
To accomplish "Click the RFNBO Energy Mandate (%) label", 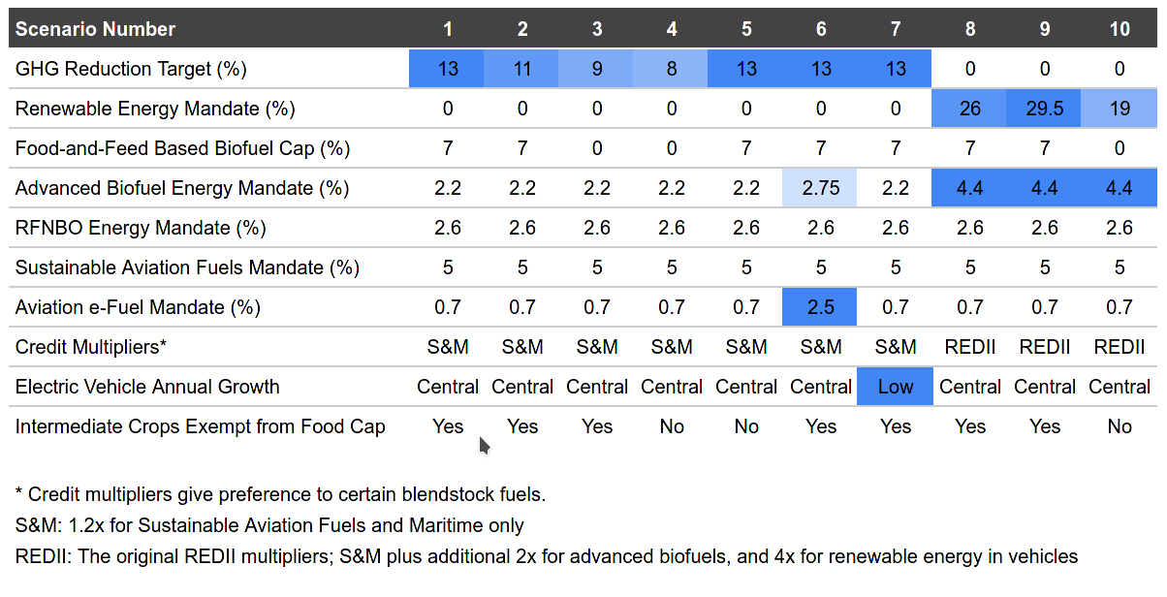I will tap(141, 228).
